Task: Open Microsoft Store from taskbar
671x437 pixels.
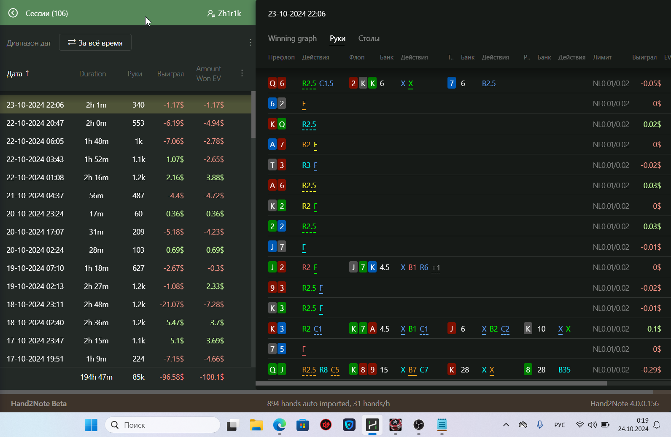Action: pos(302,425)
